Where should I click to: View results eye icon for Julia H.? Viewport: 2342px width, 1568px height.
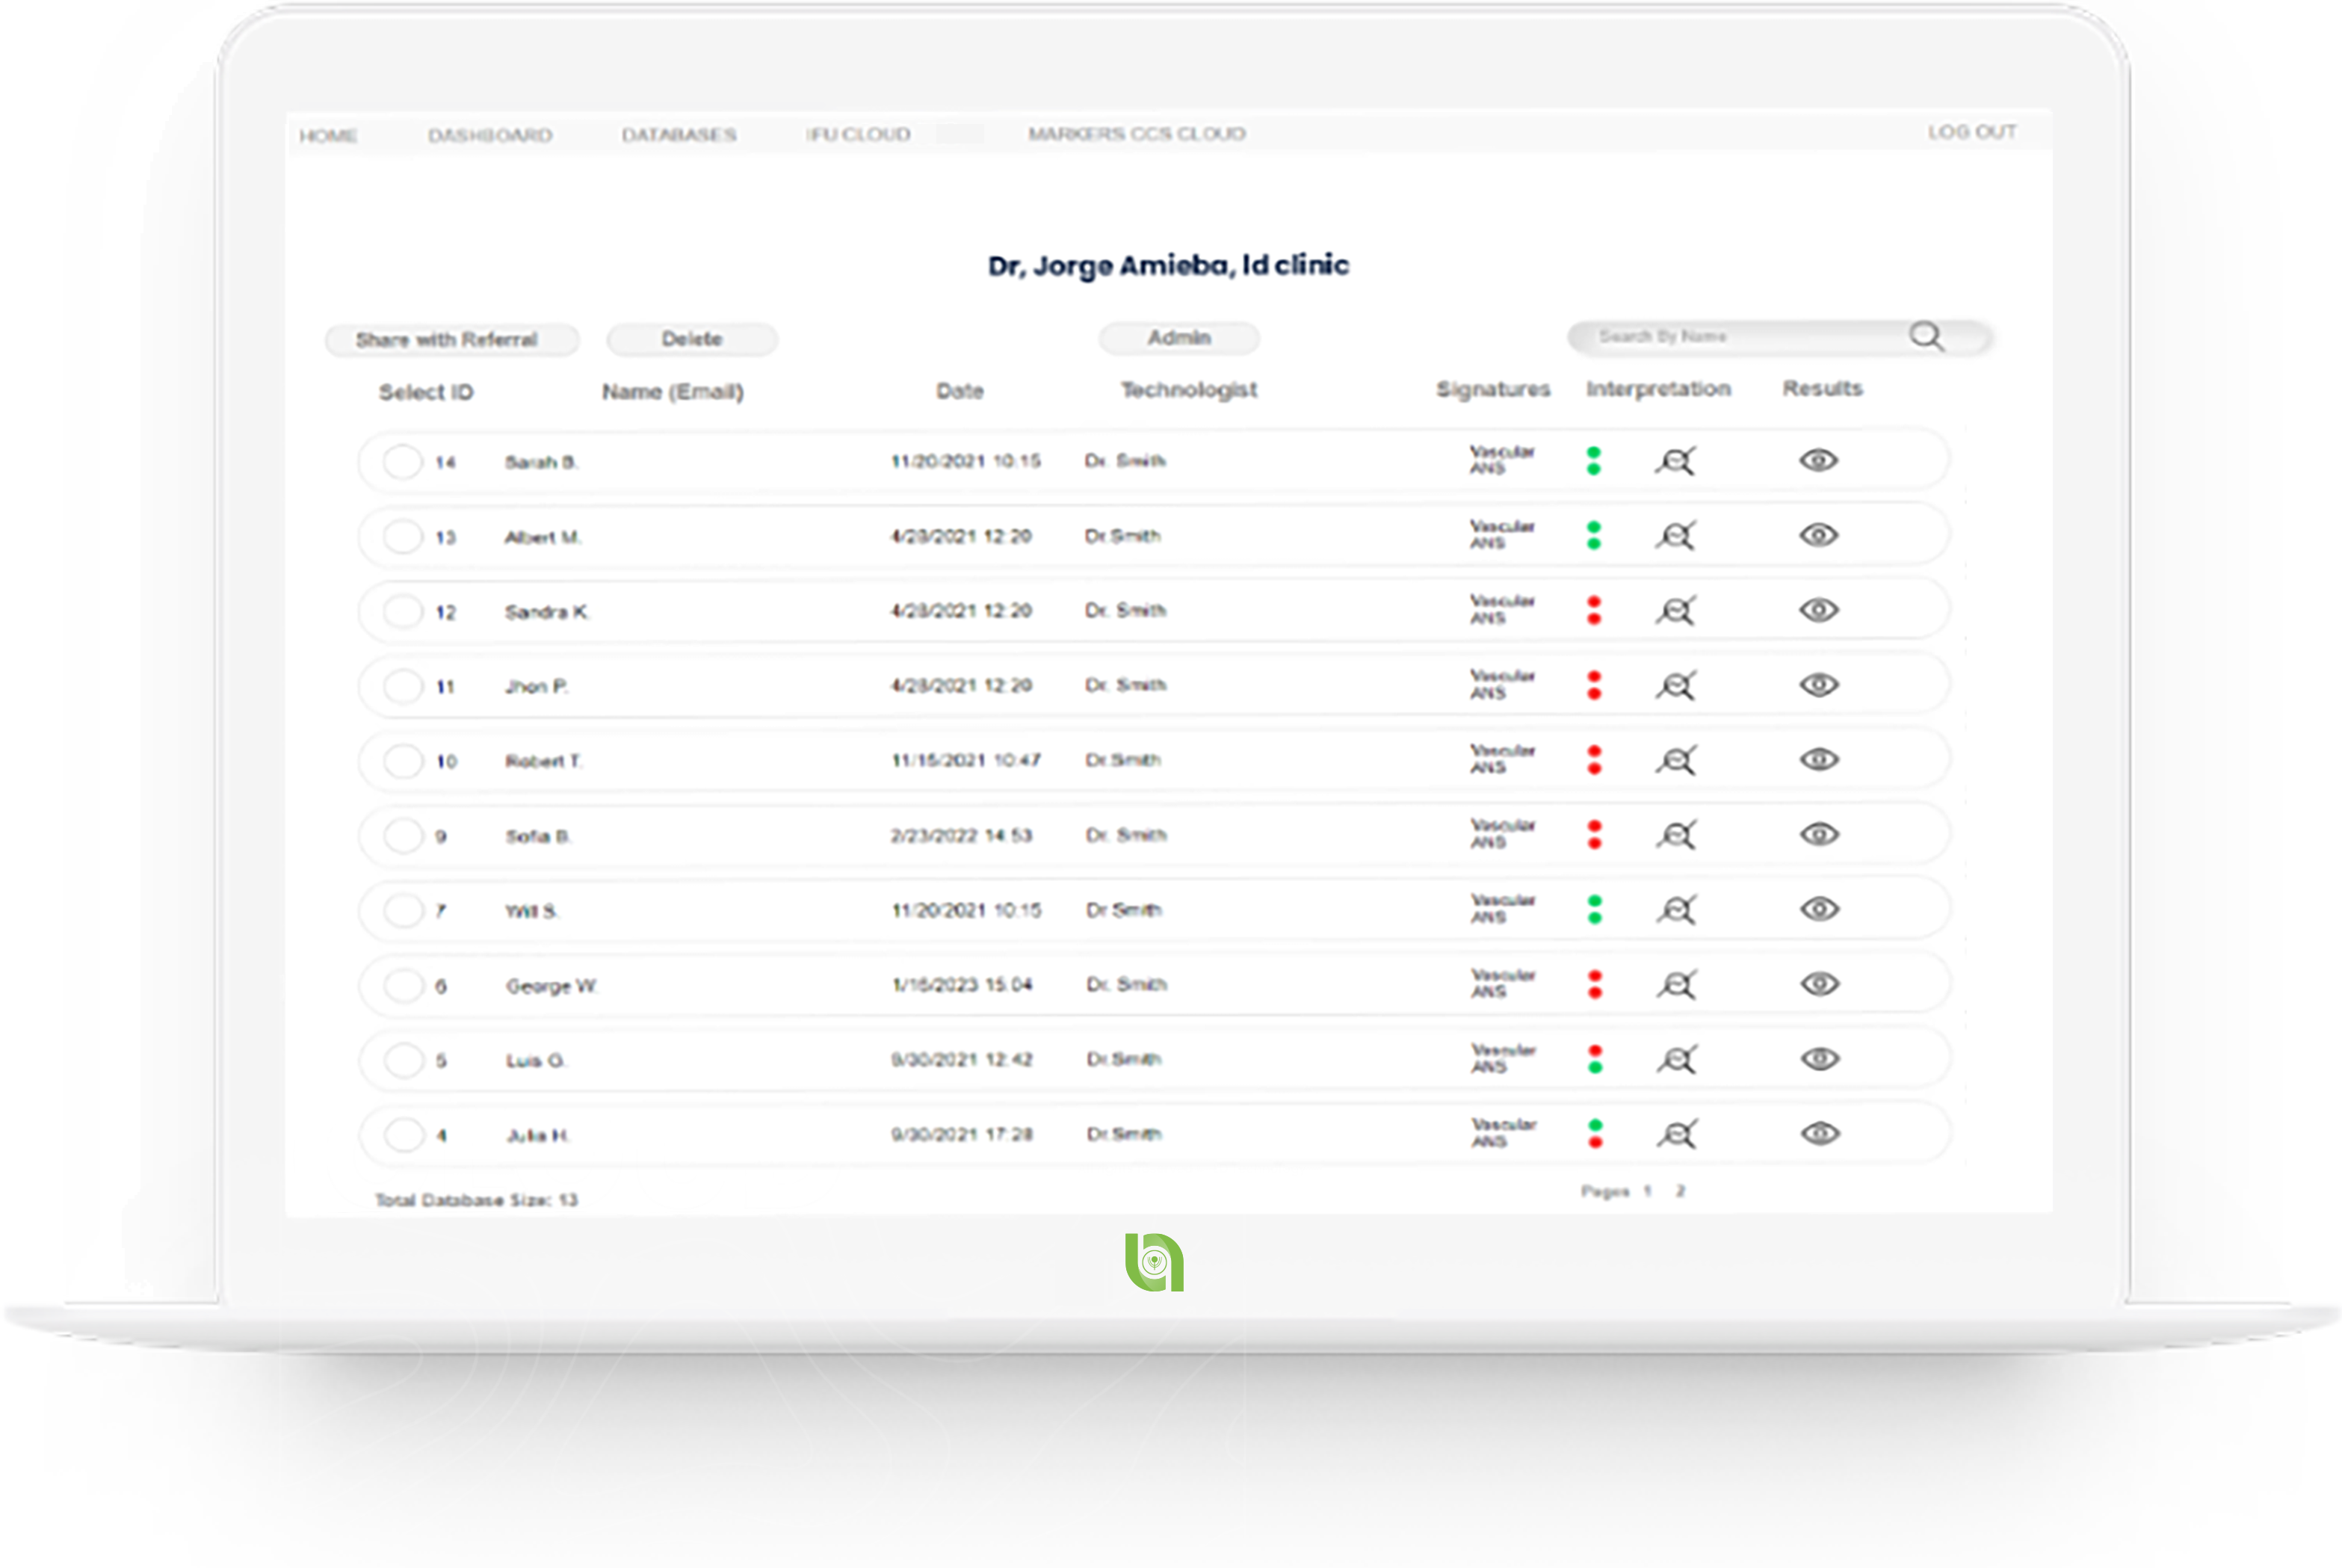[1821, 1133]
